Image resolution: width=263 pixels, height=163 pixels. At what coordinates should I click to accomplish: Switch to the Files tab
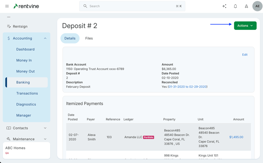[x=89, y=38]
